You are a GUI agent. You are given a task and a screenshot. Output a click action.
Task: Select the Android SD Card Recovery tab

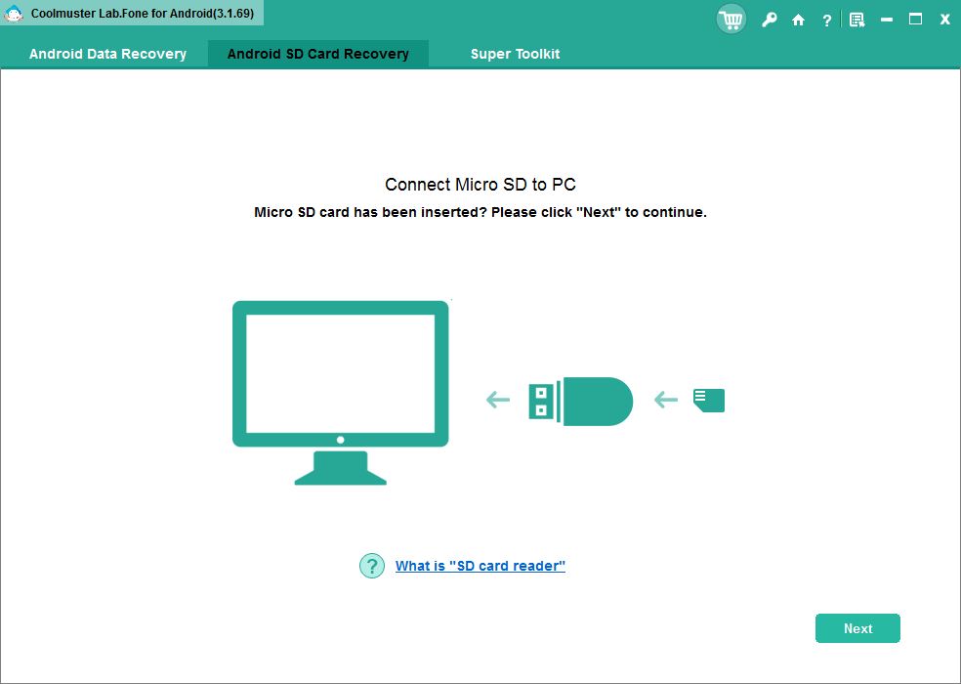point(317,54)
